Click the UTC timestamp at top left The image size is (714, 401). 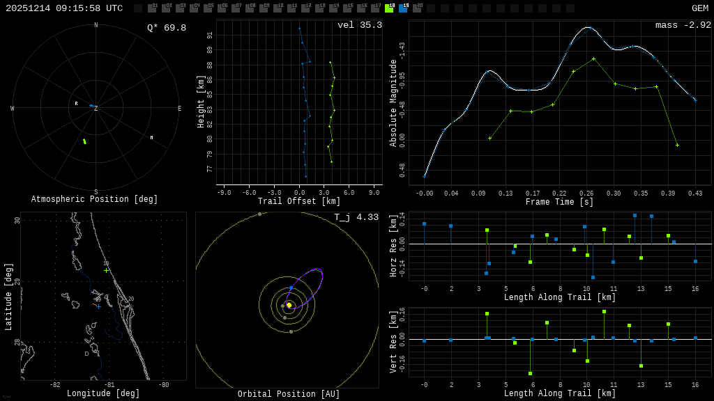[x=64, y=8]
